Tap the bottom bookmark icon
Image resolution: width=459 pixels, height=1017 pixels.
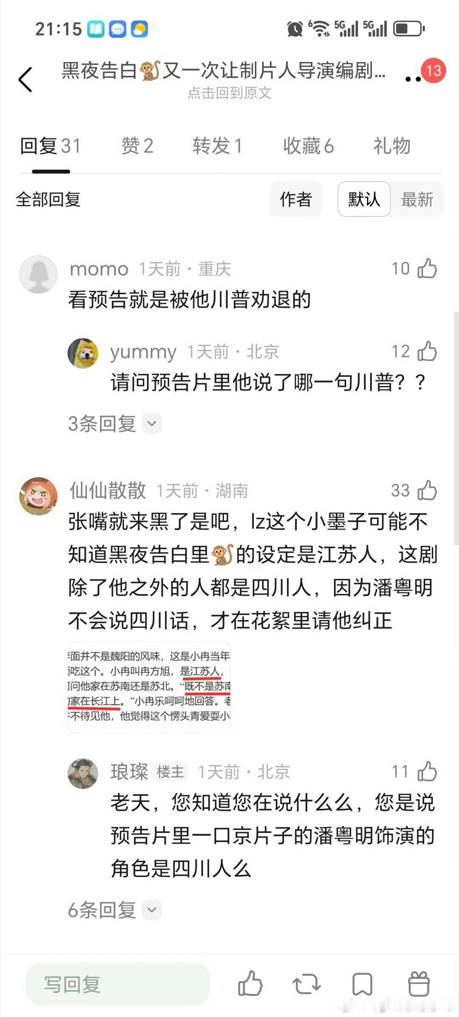pos(362,984)
